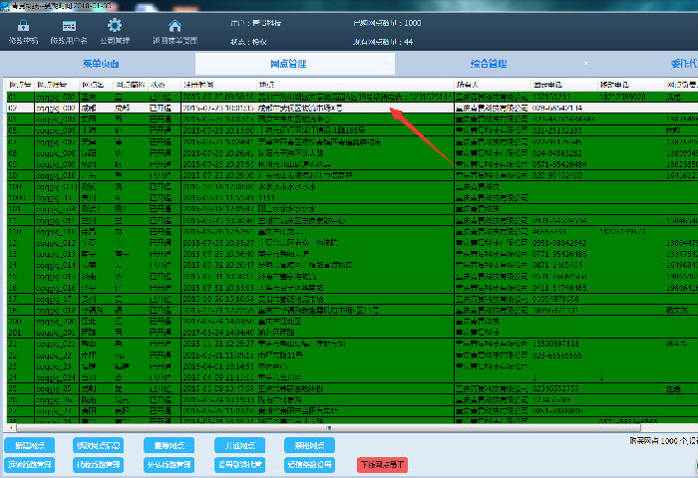Viewport: 698px width, 478px height.
Task: Open 运输线路管理 from the bottom buttons
Action: (x=30, y=464)
